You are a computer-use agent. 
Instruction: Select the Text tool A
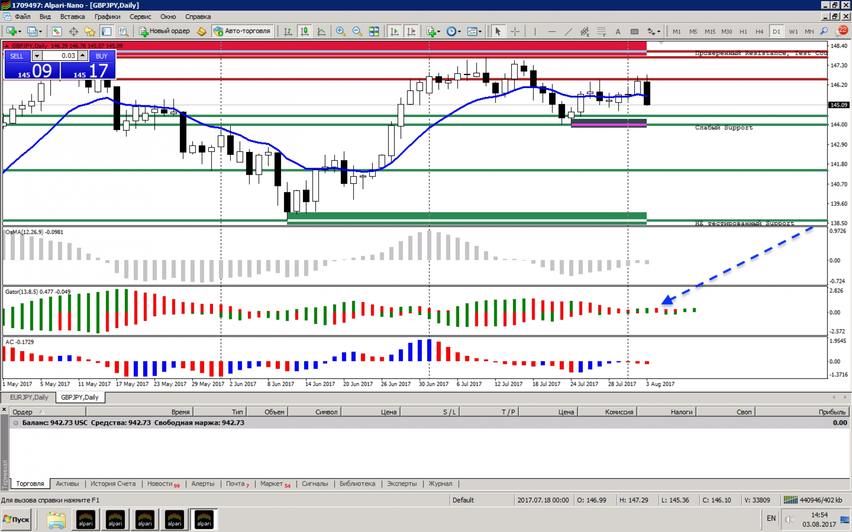pyautogui.click(x=618, y=31)
